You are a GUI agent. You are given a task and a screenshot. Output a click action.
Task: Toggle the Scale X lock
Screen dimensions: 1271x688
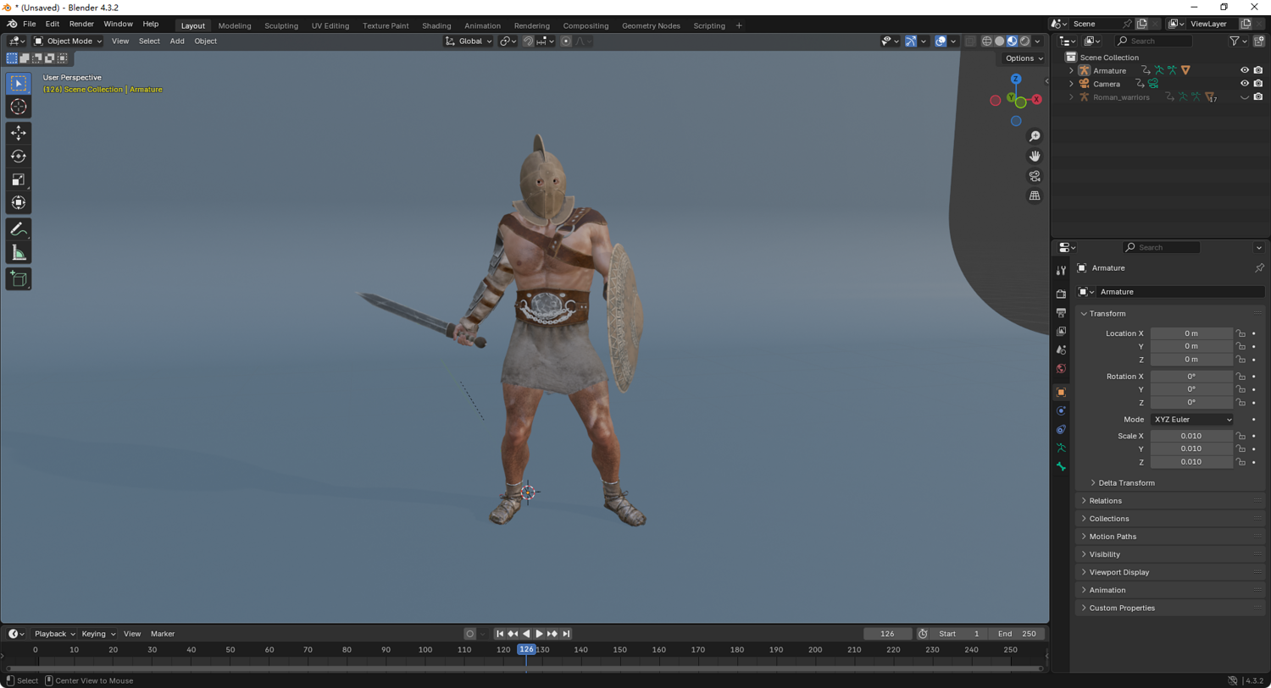[x=1240, y=437]
